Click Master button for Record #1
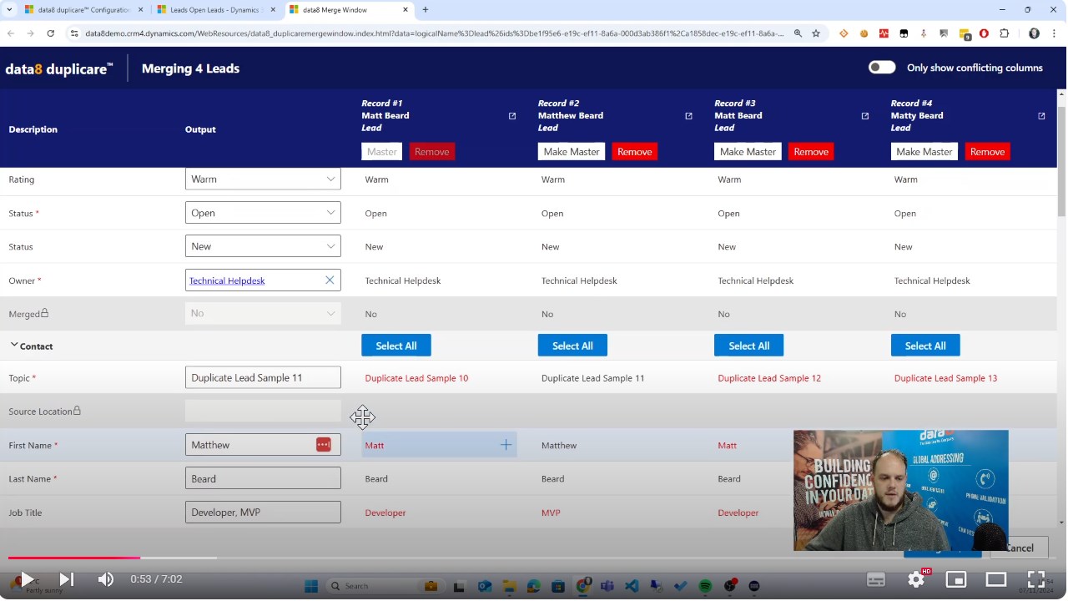The image size is (1068, 601). click(382, 151)
